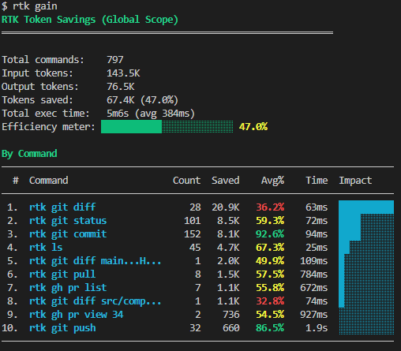Image resolution: width=401 pixels, height=351 pixels.
Task: Click the Tokens saved value 67.4K (47.0%)
Action: pos(142,100)
